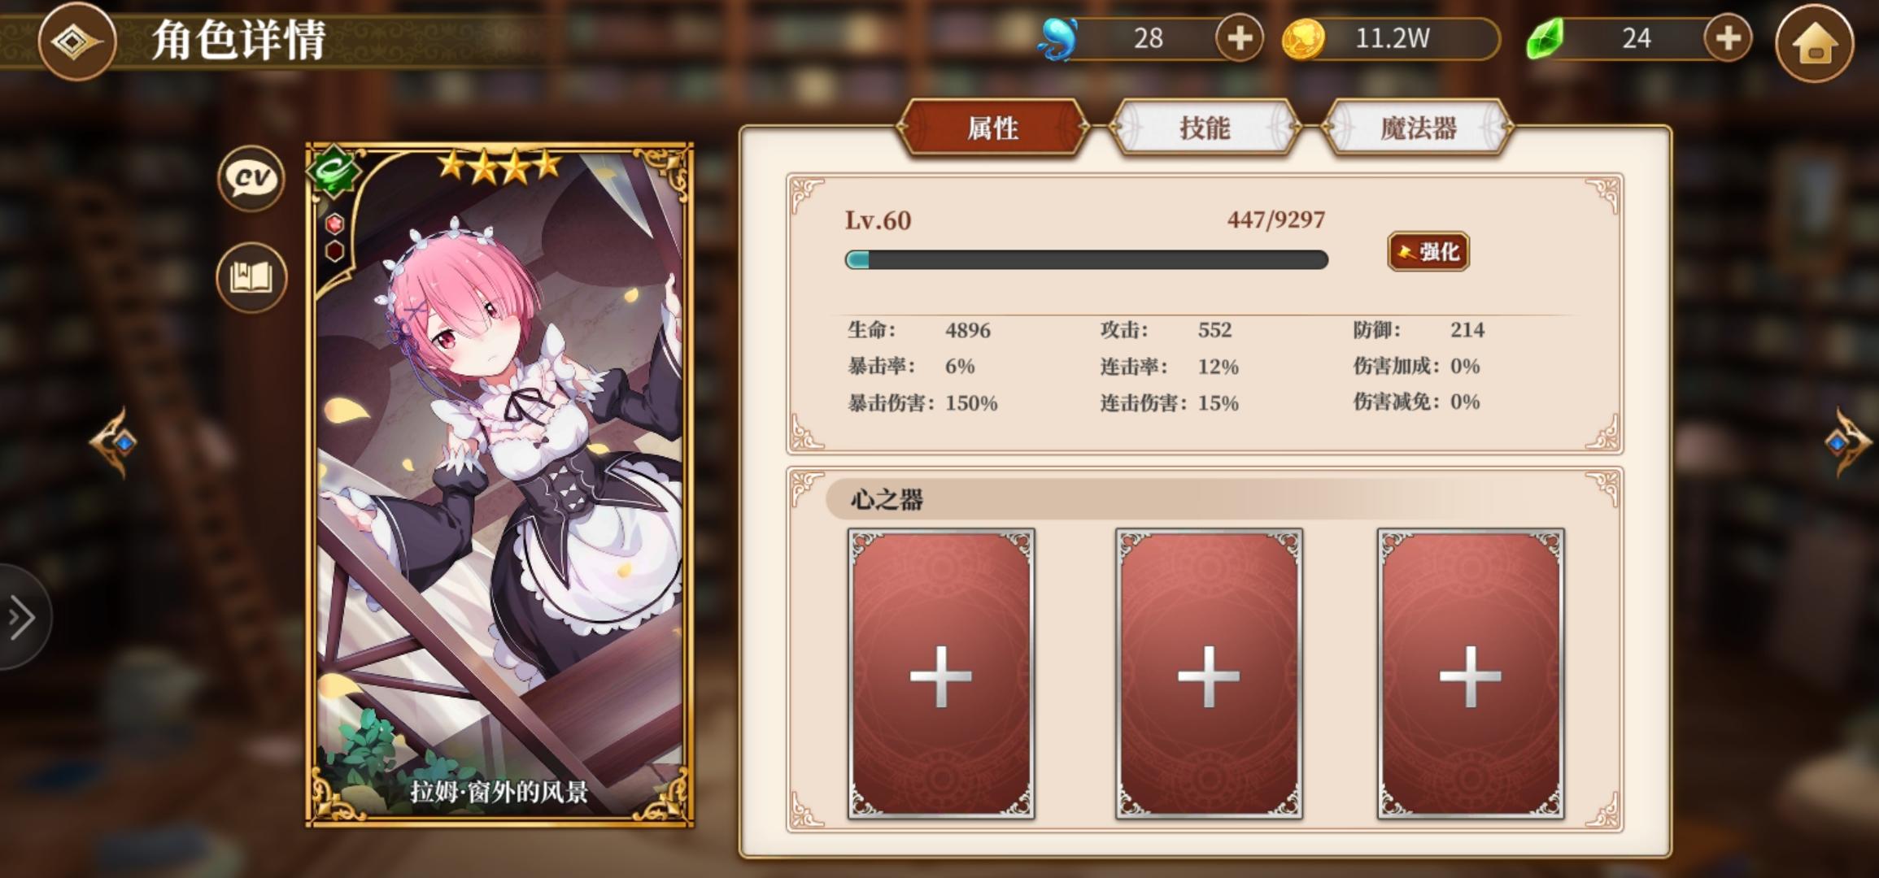Image resolution: width=1879 pixels, height=878 pixels.
Task: Add item to middle 心之器 slot
Action: click(x=1209, y=674)
